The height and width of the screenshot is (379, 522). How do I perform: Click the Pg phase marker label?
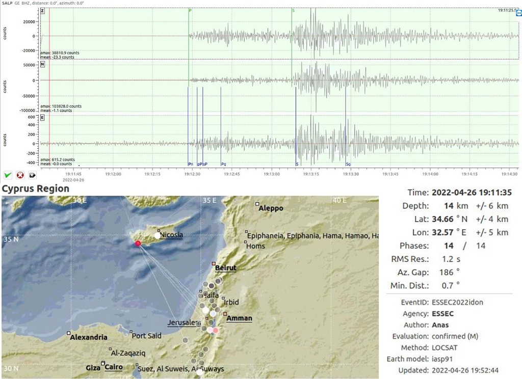[x=223, y=164]
